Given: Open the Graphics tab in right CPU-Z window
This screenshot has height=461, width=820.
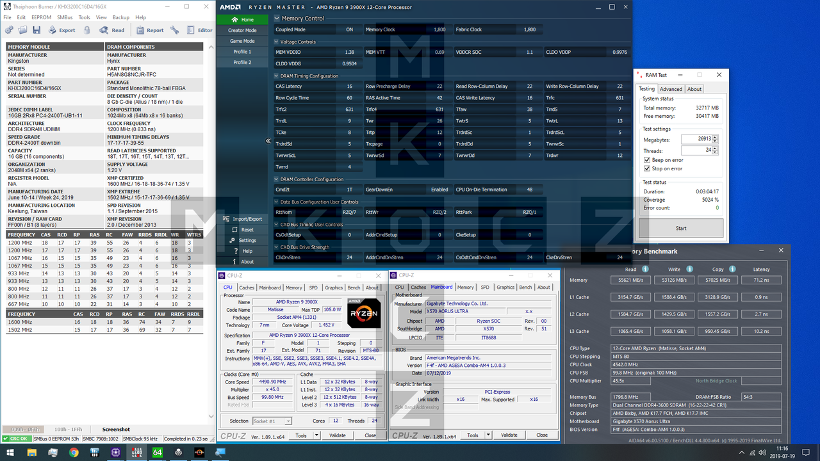Looking at the screenshot, I should click(x=505, y=287).
